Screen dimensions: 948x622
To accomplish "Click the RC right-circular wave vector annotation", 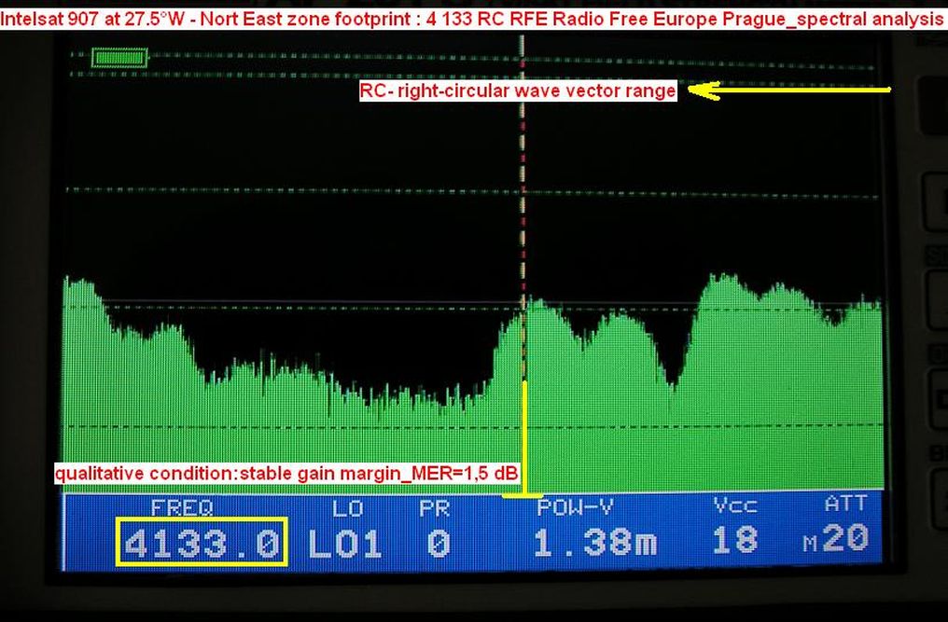I will 518,91.
